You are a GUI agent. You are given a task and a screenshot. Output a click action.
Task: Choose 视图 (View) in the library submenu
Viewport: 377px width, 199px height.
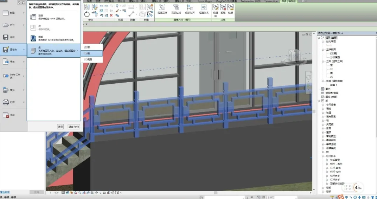coord(89,59)
